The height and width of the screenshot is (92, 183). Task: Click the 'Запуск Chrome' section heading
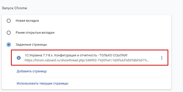tap(14, 8)
